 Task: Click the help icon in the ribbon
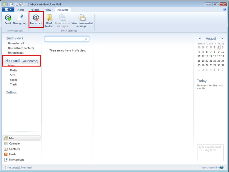click(x=224, y=9)
